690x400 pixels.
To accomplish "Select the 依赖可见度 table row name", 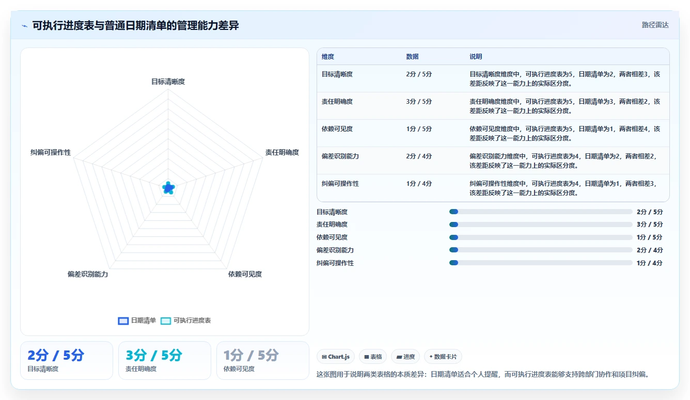I will 337,129.
